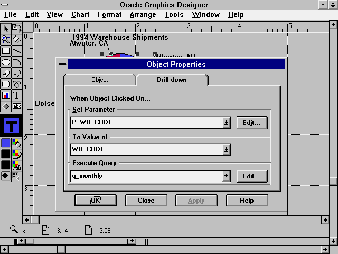The height and width of the screenshot is (254, 338).
Task: Choose the ellipse drawing tool
Action: [x=6, y=62]
